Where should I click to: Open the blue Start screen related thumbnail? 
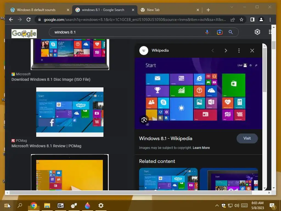(168, 179)
